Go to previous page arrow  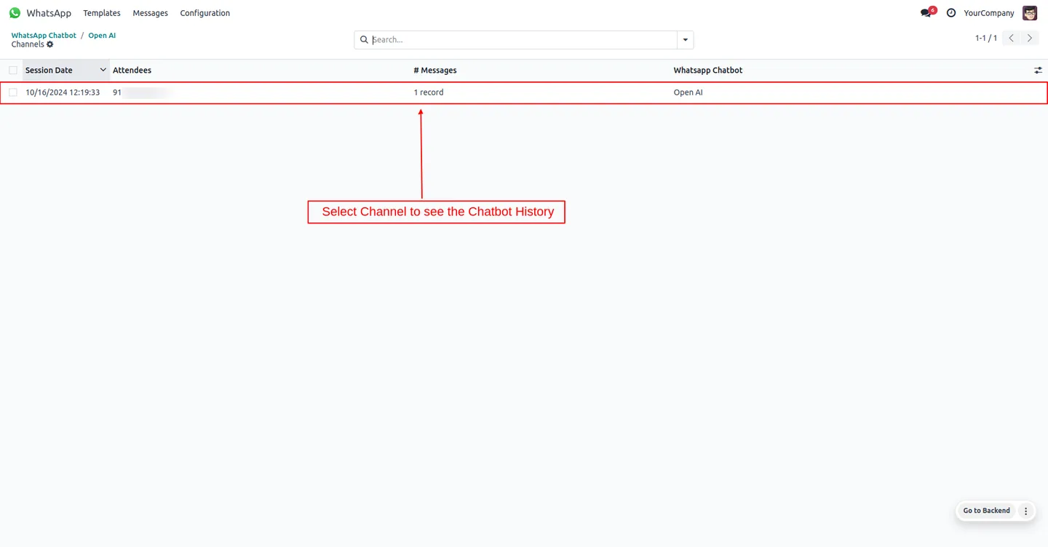tap(1012, 38)
